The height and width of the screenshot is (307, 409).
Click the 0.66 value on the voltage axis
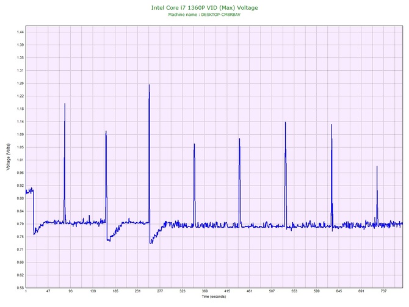pos(20,262)
